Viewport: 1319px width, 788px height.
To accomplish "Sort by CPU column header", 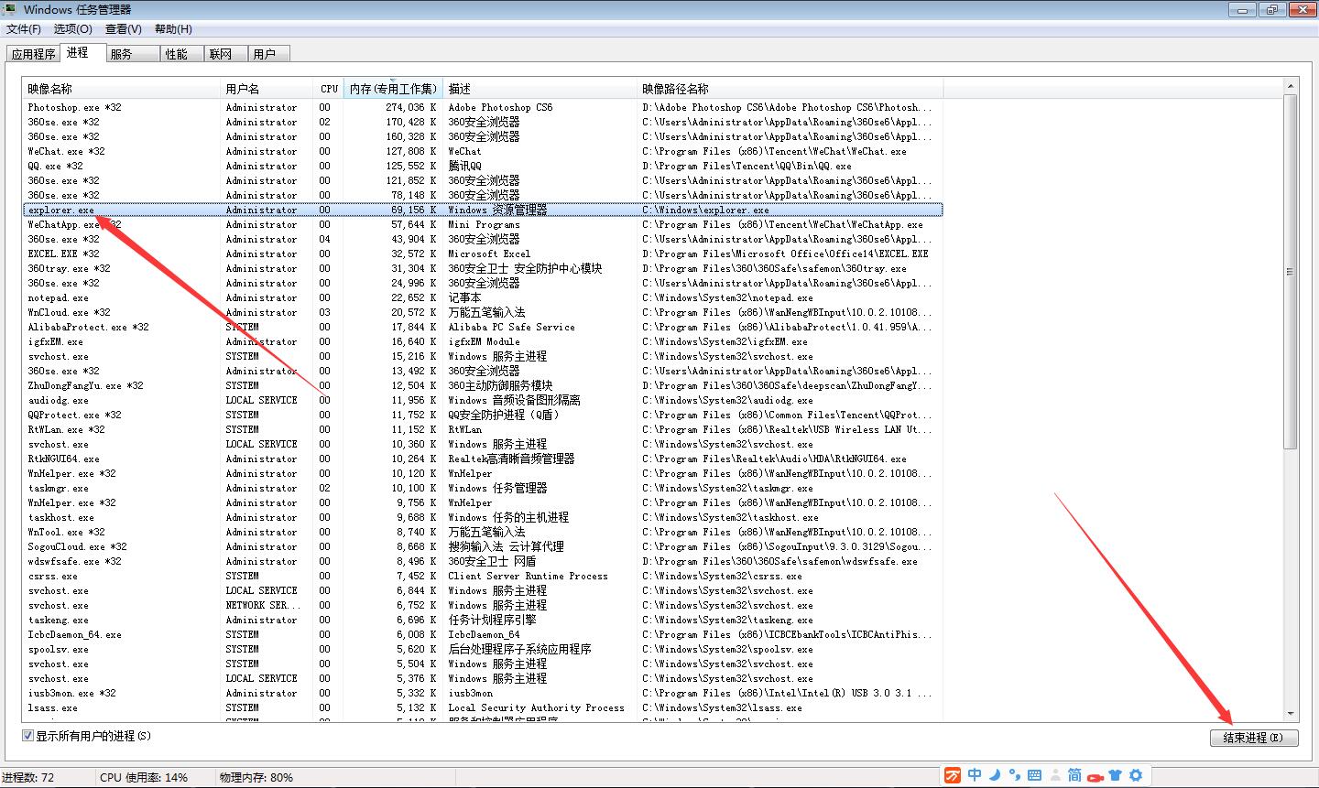I will click(x=330, y=89).
